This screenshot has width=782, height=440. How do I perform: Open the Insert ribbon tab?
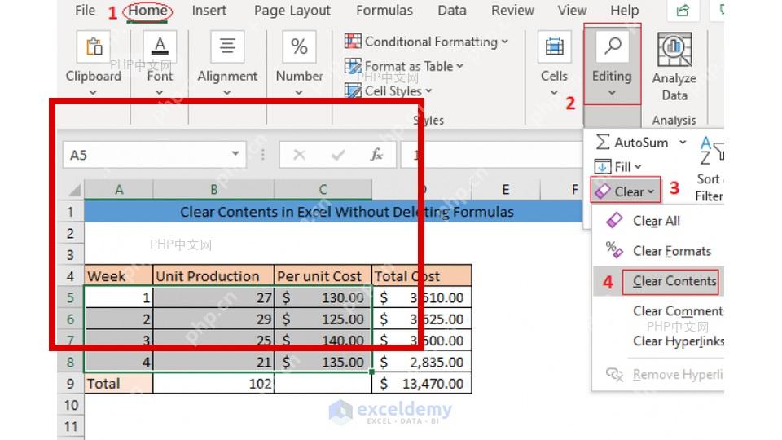click(209, 11)
